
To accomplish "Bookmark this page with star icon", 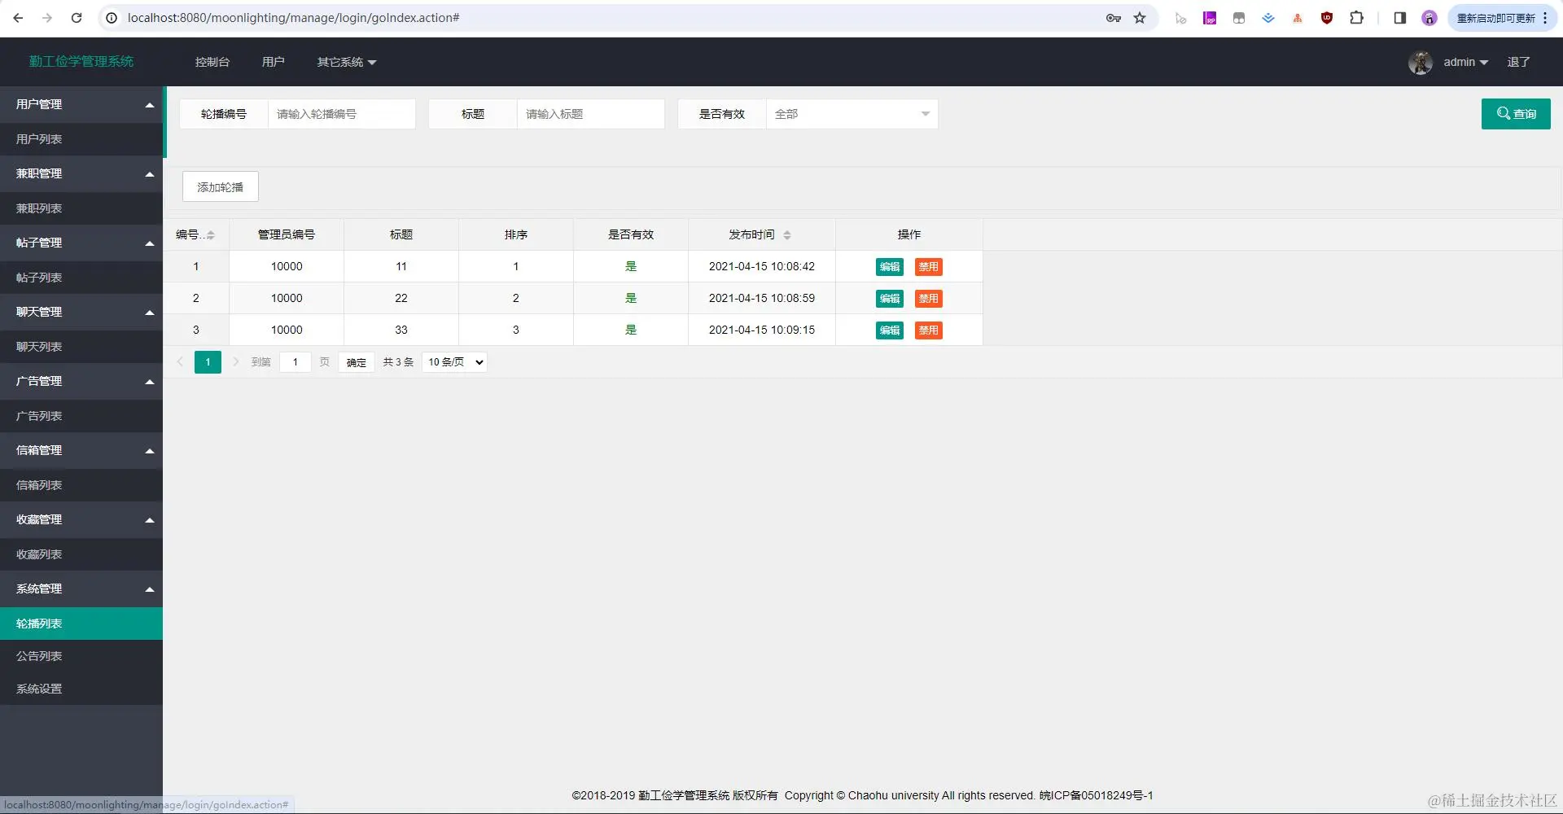I will (x=1140, y=18).
